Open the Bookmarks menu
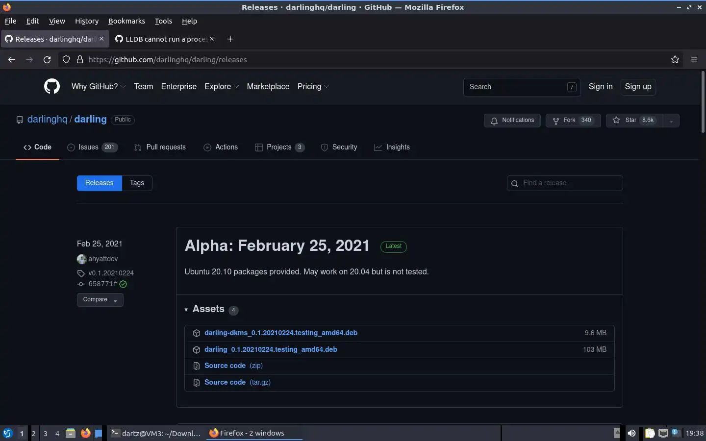 126,21
